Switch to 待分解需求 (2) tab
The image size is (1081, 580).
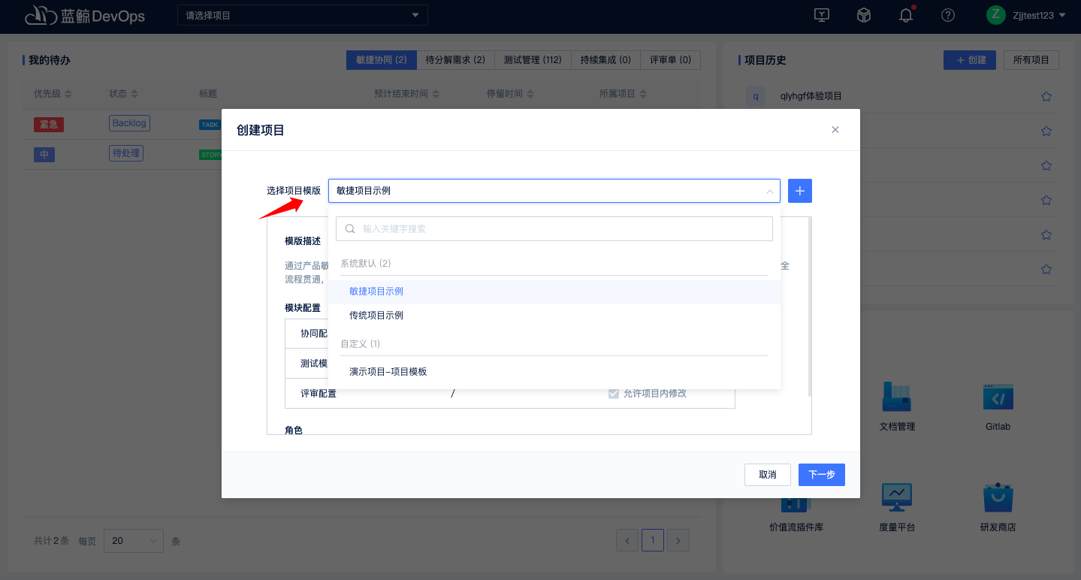pos(455,60)
